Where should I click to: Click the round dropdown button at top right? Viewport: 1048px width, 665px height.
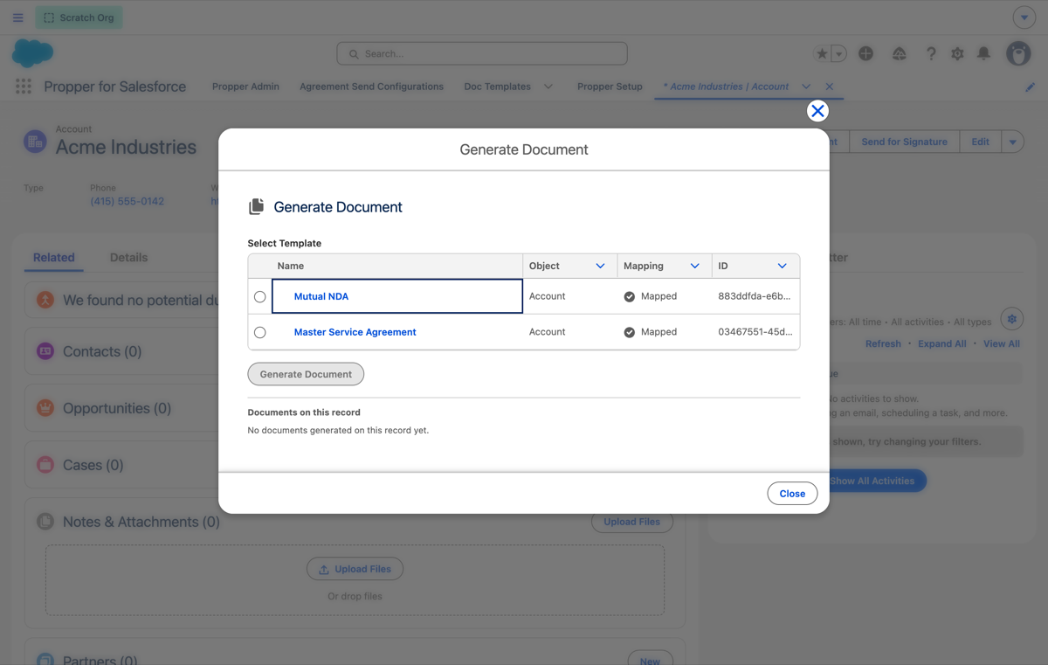point(1024,17)
